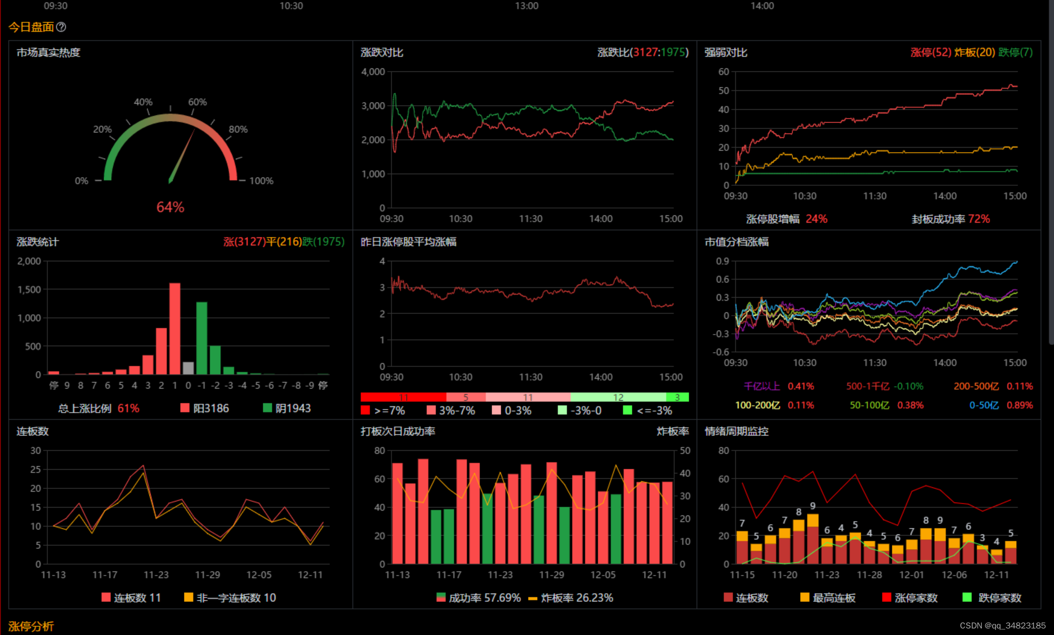Click the 0-50亿 0.89% entry
This screenshot has height=635, width=1054.
(1001, 405)
